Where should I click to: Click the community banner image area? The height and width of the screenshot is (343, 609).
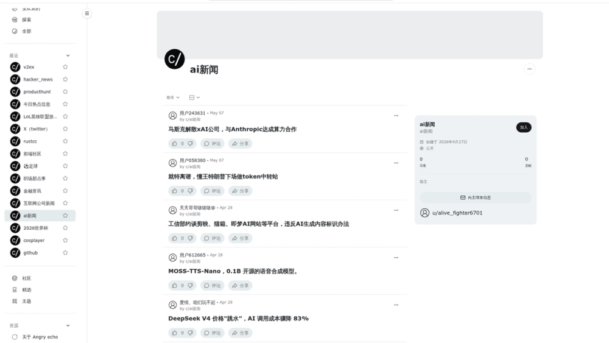[350, 35]
